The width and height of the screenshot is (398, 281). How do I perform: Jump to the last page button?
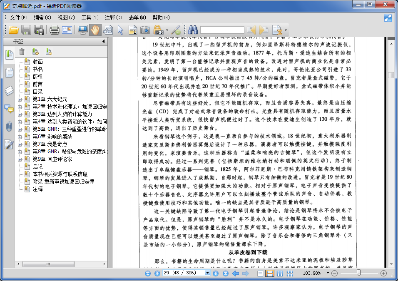coord(225,274)
